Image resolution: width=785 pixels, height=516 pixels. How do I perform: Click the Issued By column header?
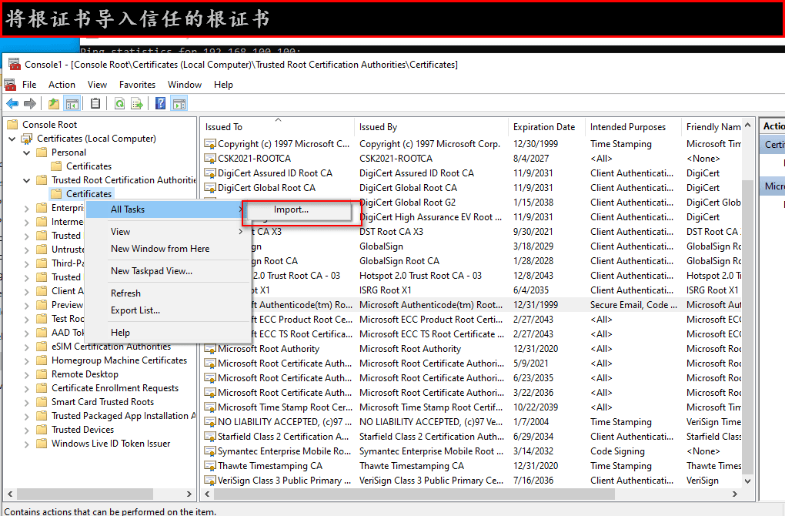pos(378,127)
